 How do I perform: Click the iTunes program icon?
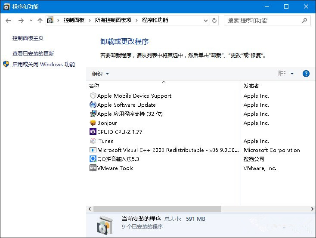click(x=93, y=141)
